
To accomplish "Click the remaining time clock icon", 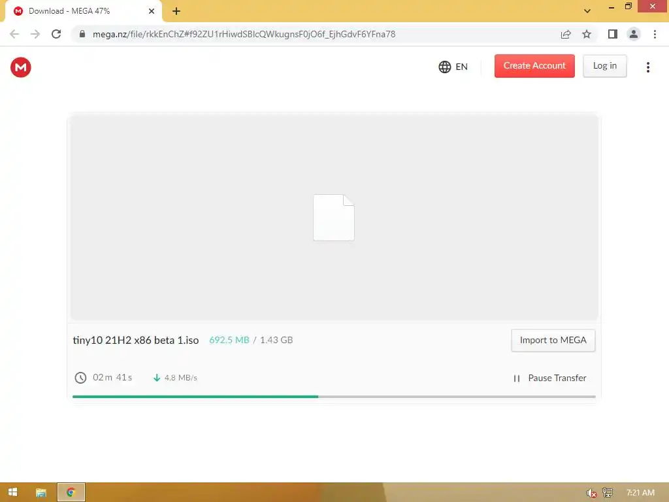I will pyautogui.click(x=80, y=378).
